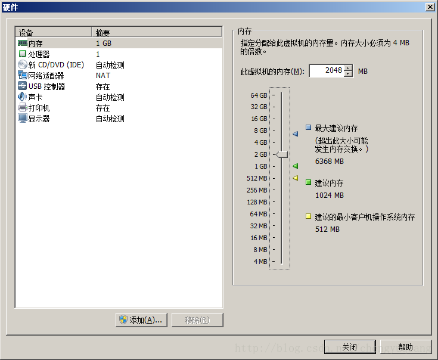Click the 4 MB mark on the memory scale
Image resolution: width=438 pixels, height=360 pixels.
pyautogui.click(x=260, y=262)
